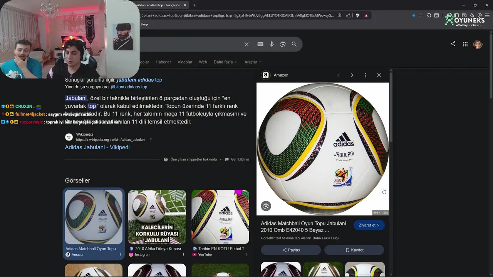The width and height of the screenshot is (493, 277).
Task: Click the zoom magnifier icon in address bar
Action: [340, 15]
